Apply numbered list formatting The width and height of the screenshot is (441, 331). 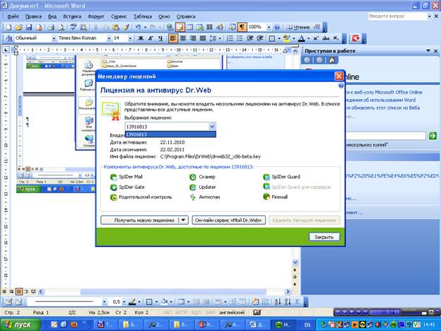coord(230,38)
